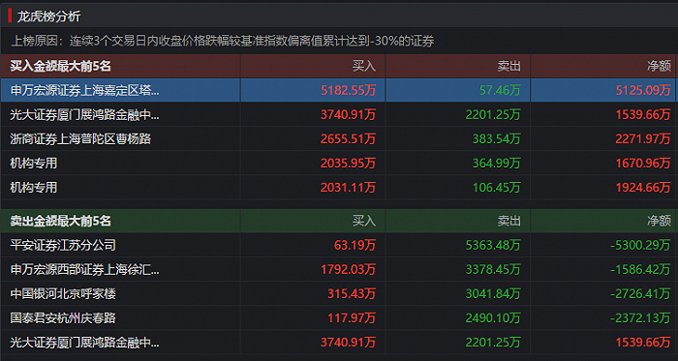678x361 pixels.
Task: Select the 买入金额最大前5名 section header
Action: [60, 66]
